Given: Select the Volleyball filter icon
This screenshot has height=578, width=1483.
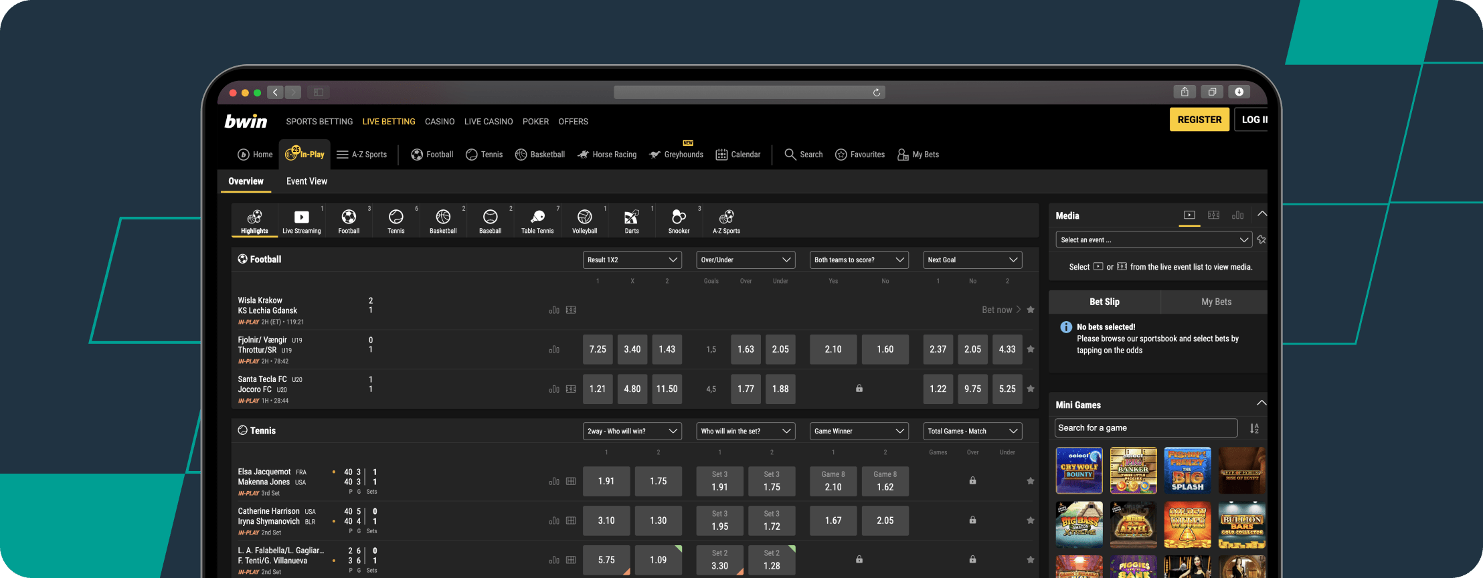Looking at the screenshot, I should pos(585,221).
